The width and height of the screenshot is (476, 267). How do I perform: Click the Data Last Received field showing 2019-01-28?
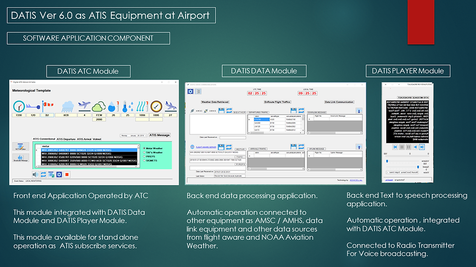pos(229,172)
